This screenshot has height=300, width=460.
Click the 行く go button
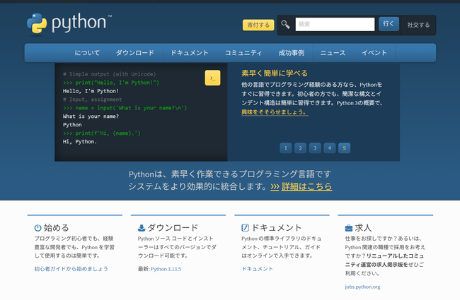tap(389, 24)
